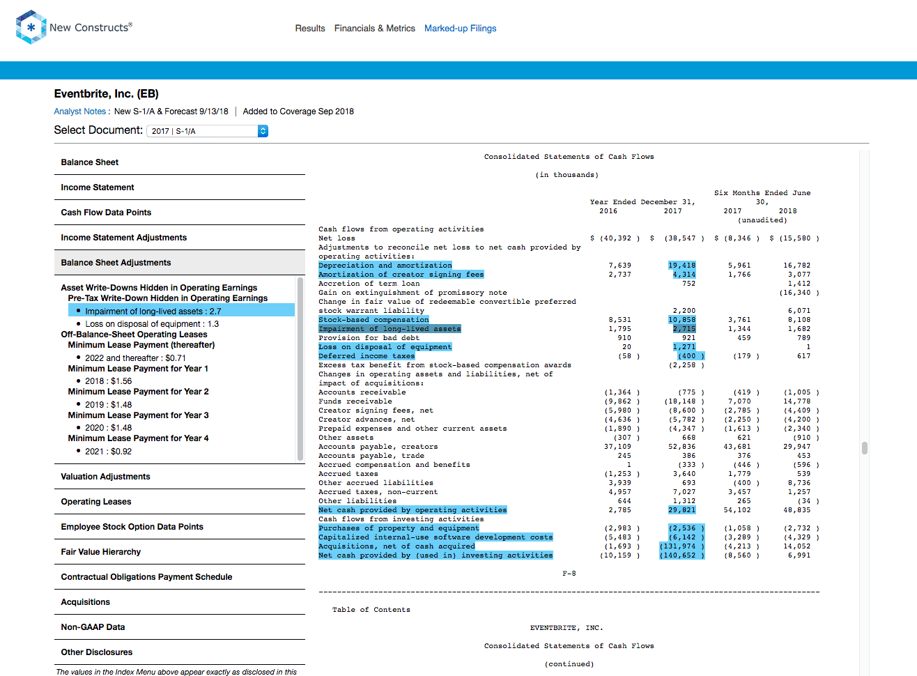
Task: Click highlighted Amortization of creator signing fees
Action: pos(401,275)
